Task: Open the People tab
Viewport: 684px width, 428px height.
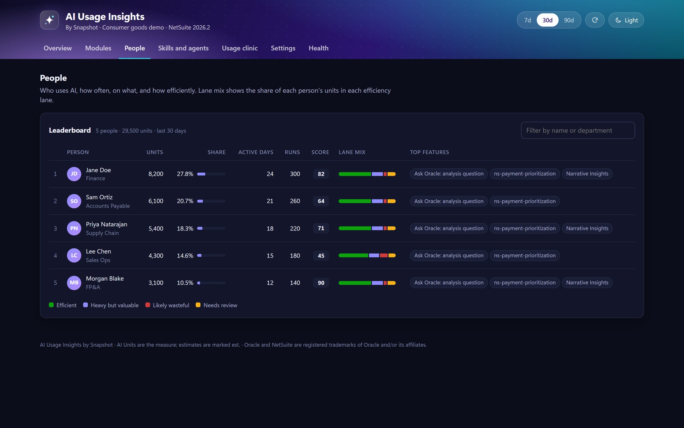Action: (135, 48)
